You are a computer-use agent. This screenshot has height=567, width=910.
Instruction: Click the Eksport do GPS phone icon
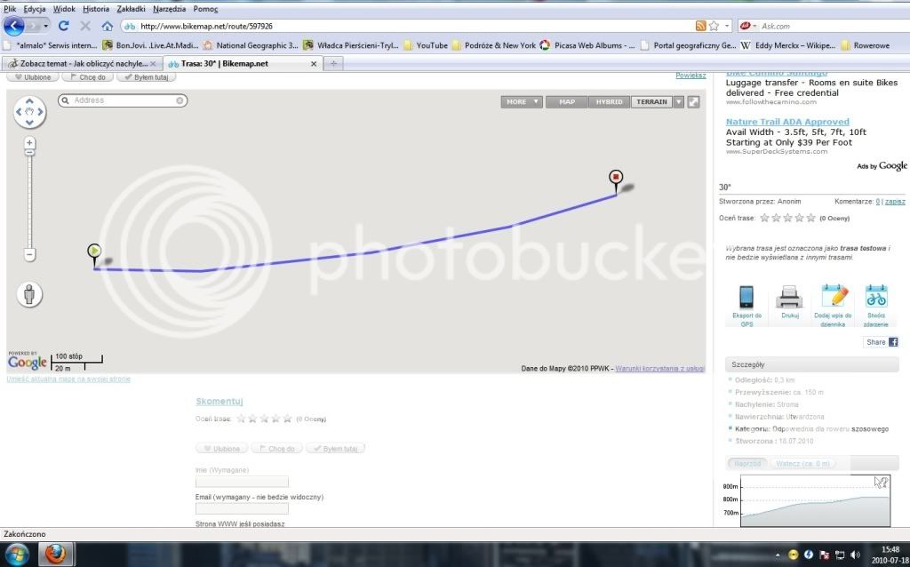click(746, 296)
